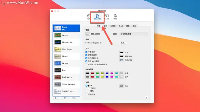Toggle the 平滑文本 checkbox

tap(86, 52)
